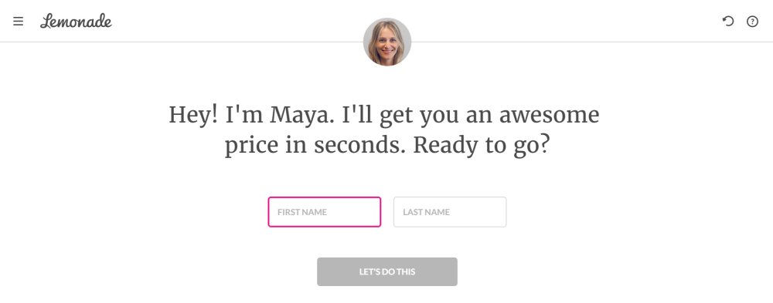Click the "Hey! I'm Maya" greeting text
The width and height of the screenshot is (773, 303).
coord(251,116)
